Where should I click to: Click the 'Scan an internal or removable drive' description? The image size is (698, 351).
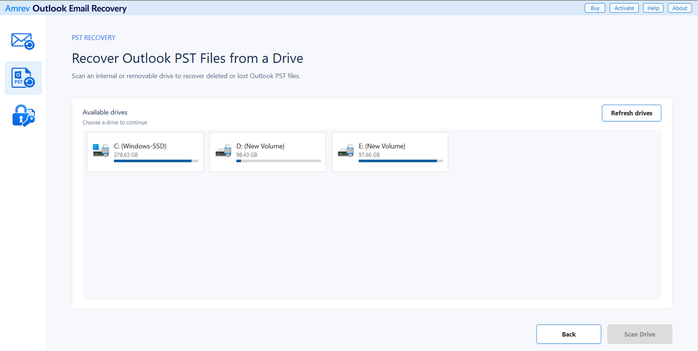186,76
